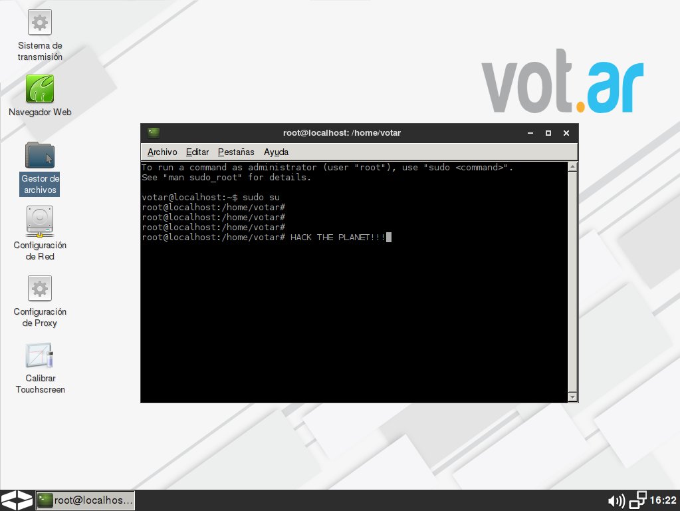Minimize the terminal window
This screenshot has height=511, width=680.
530,133
